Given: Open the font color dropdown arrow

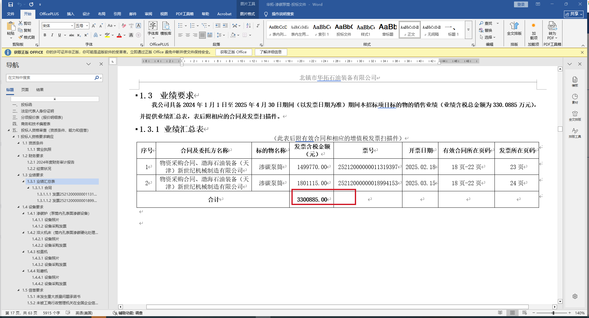Looking at the screenshot, I should pos(125,35).
